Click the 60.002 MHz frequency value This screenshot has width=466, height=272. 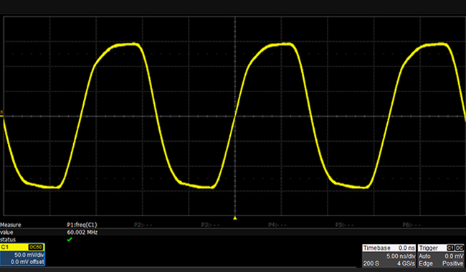82,232
